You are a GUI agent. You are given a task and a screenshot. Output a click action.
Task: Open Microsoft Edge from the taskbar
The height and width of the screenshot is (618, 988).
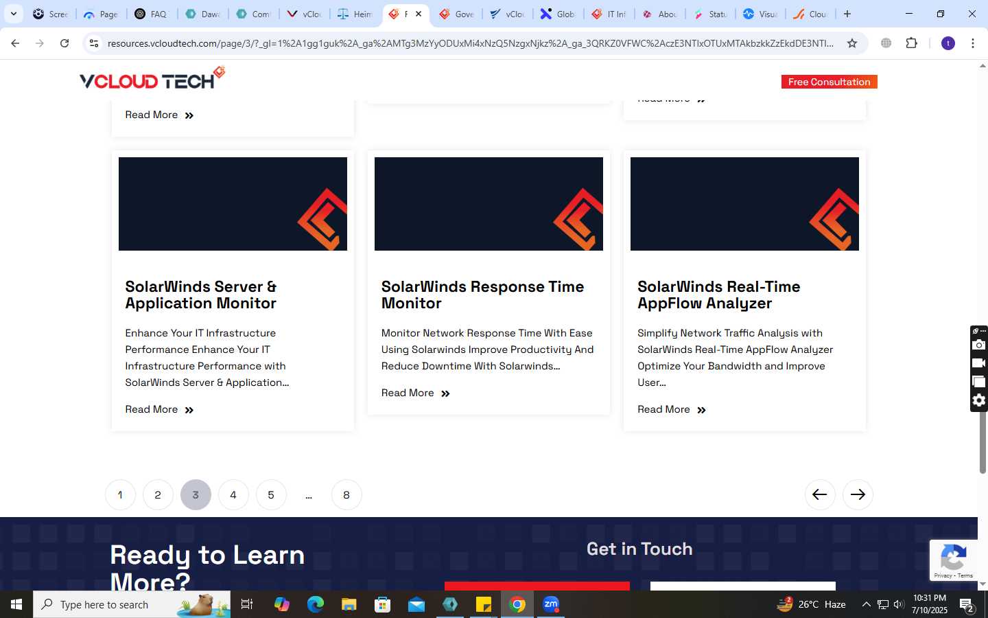coord(315,604)
